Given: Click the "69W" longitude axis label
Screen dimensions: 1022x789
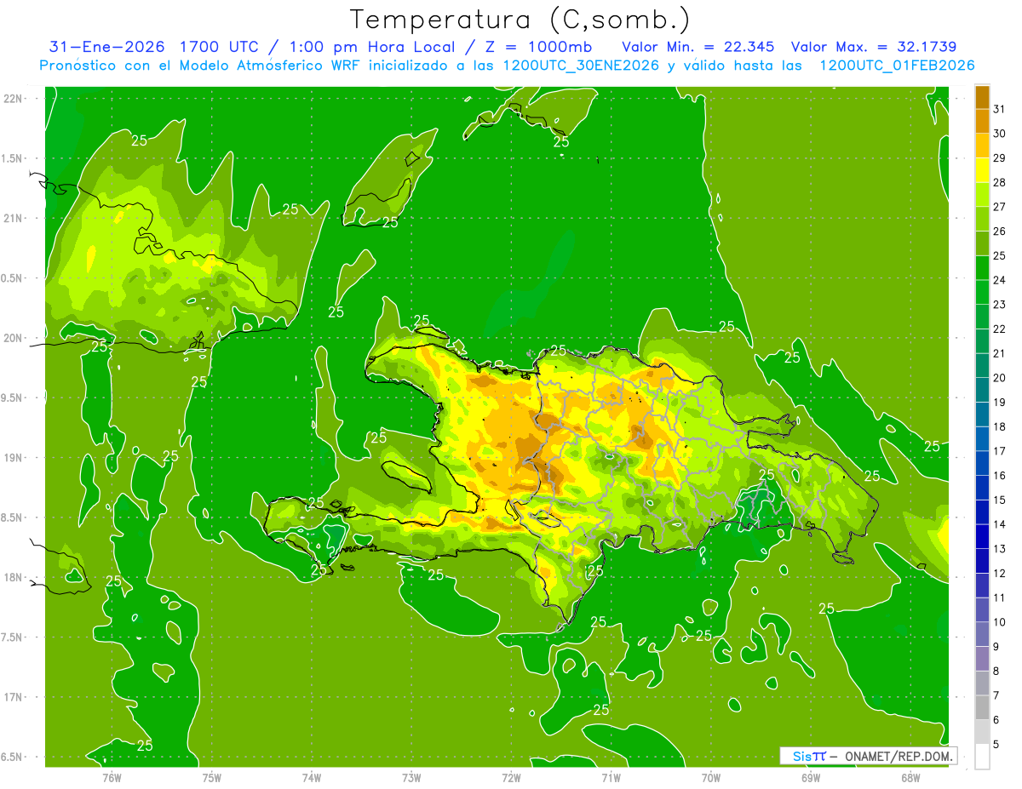Looking at the screenshot, I should 811,777.
